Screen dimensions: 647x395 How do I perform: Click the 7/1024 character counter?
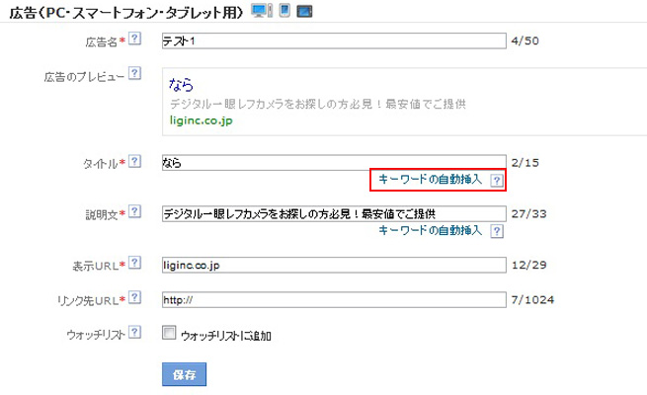point(532,300)
